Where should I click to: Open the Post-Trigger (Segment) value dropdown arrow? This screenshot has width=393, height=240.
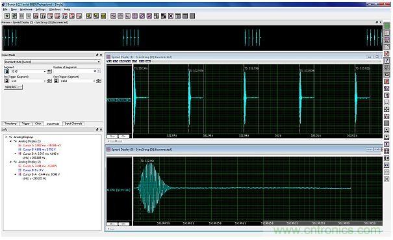(x=94, y=81)
